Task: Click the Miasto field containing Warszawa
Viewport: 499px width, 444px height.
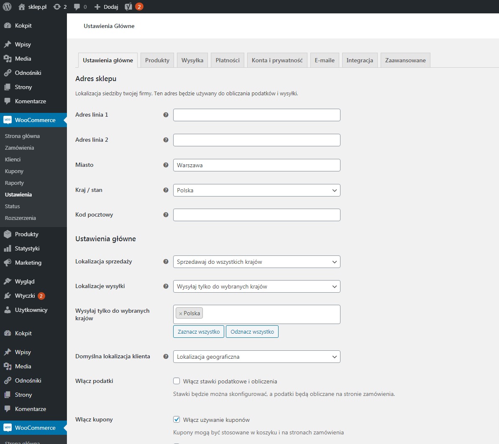Action: coord(256,165)
